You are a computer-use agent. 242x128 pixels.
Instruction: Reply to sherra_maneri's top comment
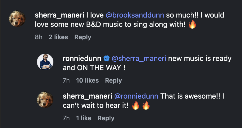pos(83,37)
